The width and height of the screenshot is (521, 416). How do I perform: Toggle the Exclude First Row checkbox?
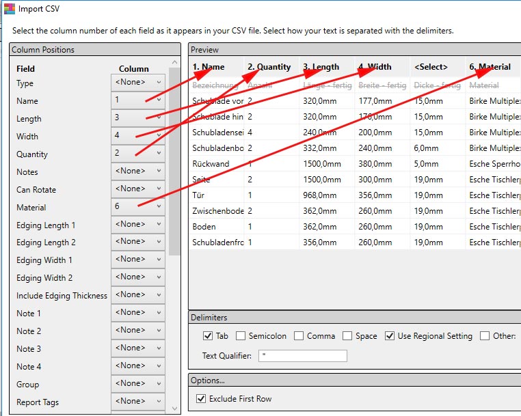click(x=201, y=398)
